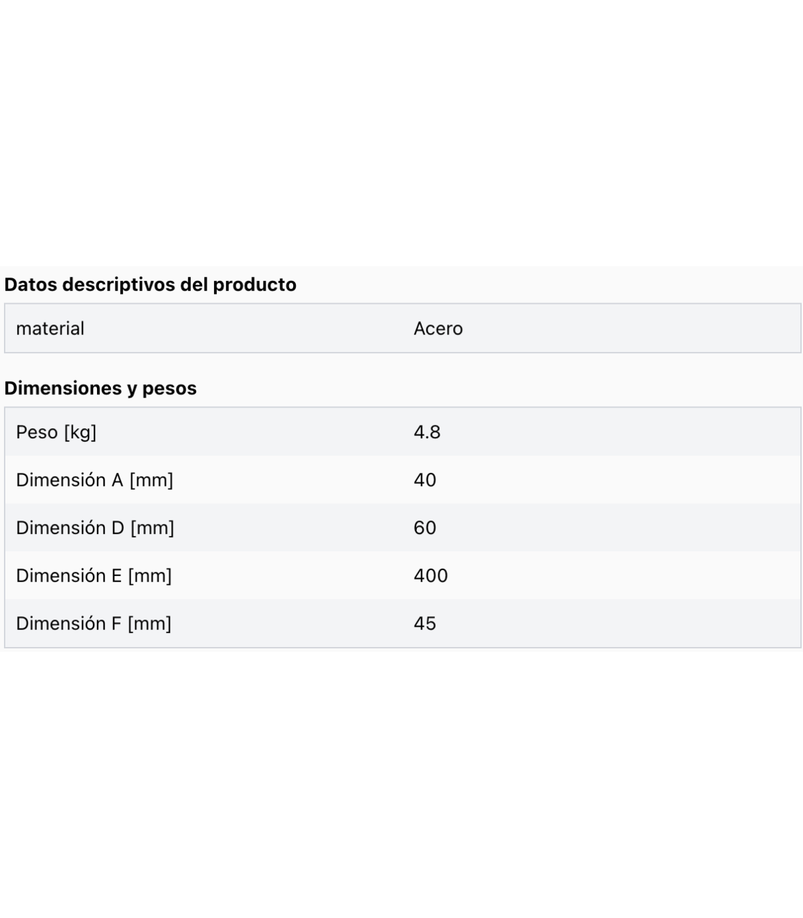Click the word 'producto' in first heading
Screen dimensions: 803x918
point(254,285)
